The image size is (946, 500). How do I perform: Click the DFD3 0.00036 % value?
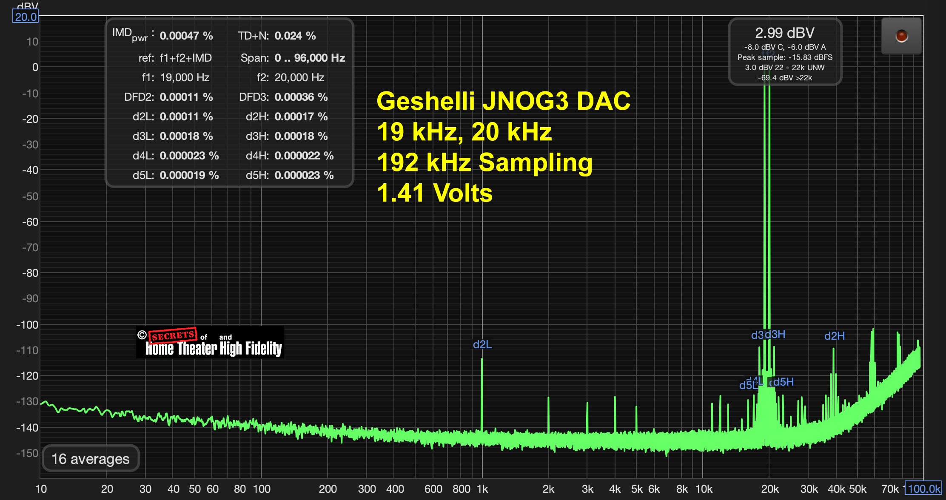click(x=301, y=97)
